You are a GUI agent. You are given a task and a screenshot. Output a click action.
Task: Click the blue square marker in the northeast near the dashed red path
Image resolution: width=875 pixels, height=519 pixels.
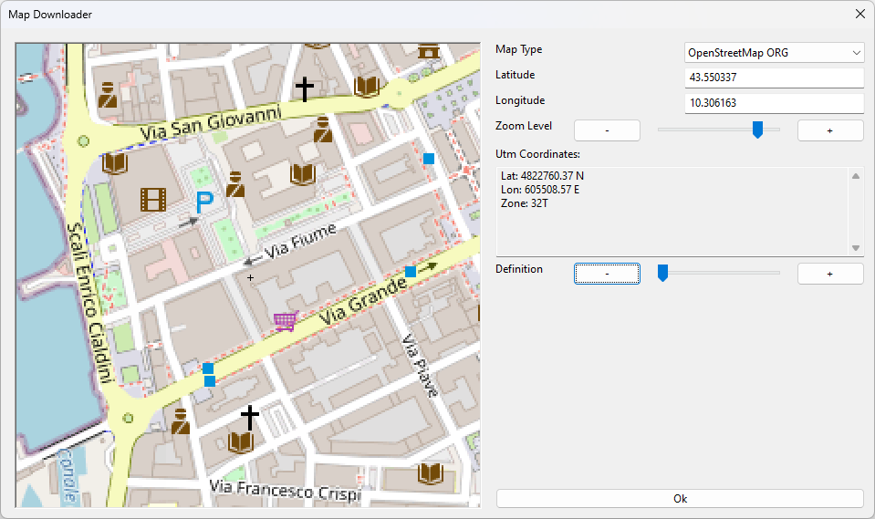click(x=429, y=159)
